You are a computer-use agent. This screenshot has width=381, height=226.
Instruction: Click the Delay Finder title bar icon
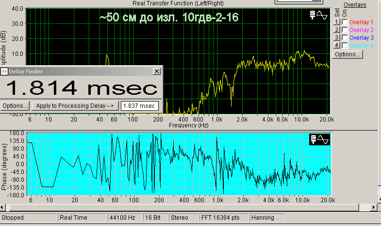coord(4,71)
